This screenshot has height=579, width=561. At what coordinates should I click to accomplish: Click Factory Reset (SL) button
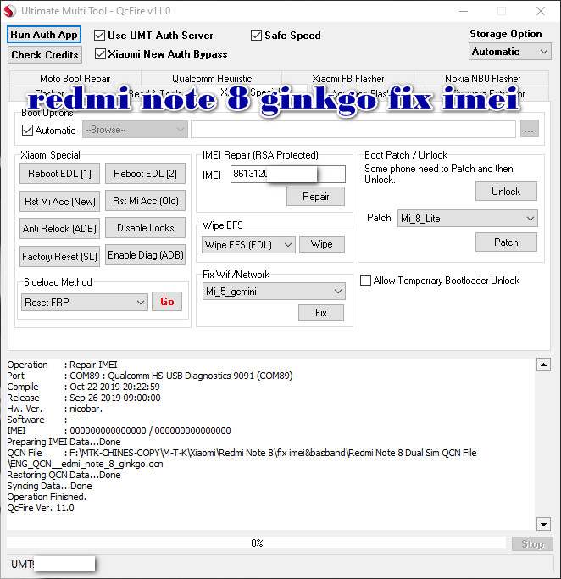point(60,257)
